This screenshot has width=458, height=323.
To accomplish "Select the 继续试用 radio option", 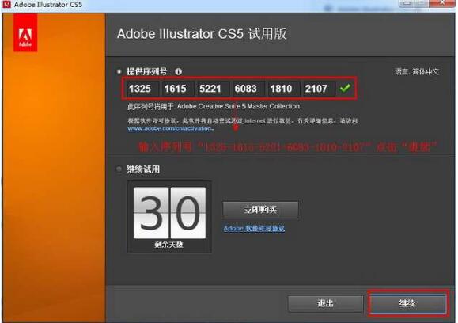I will pos(119,169).
